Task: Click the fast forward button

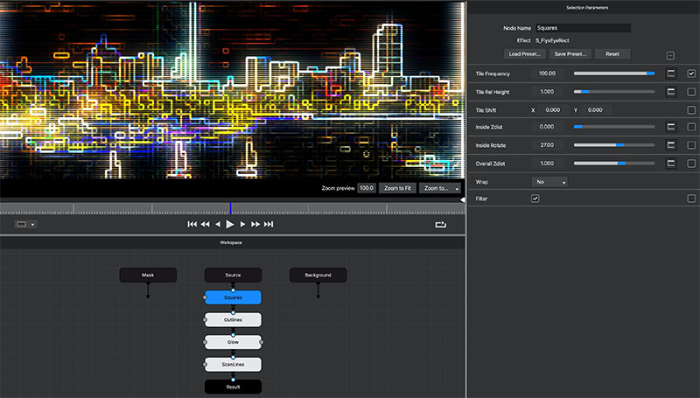Action: pyautogui.click(x=256, y=225)
